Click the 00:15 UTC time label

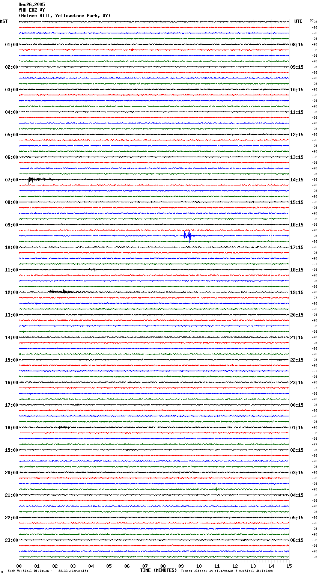297,405
